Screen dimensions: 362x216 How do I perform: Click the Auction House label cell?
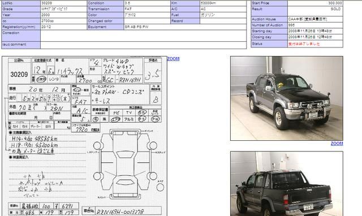(x=269, y=19)
